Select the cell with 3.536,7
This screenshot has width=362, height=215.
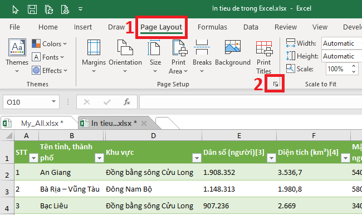coord(314,172)
